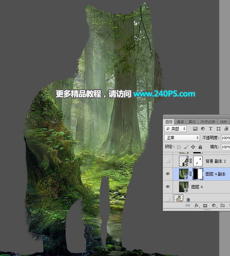
Task: Open the fx layer style menu
Action: point(196,205)
